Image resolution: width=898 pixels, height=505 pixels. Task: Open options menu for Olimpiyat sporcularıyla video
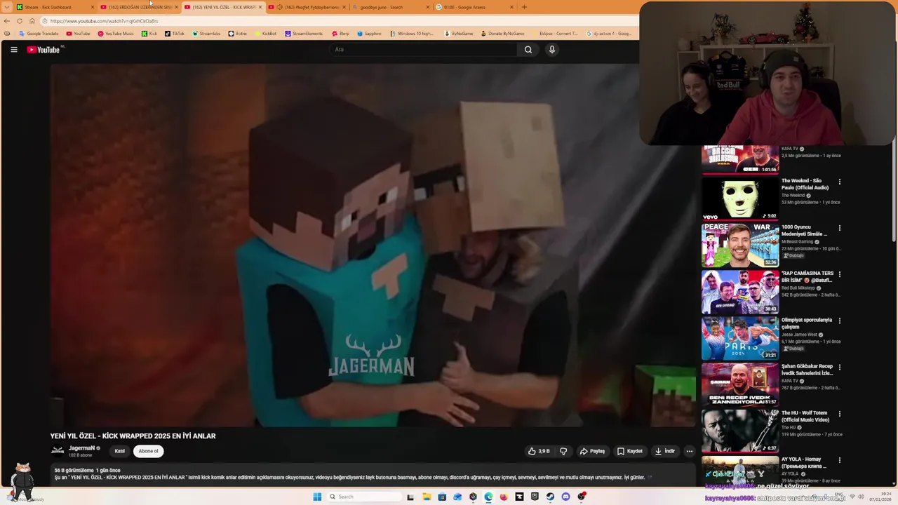pos(839,321)
